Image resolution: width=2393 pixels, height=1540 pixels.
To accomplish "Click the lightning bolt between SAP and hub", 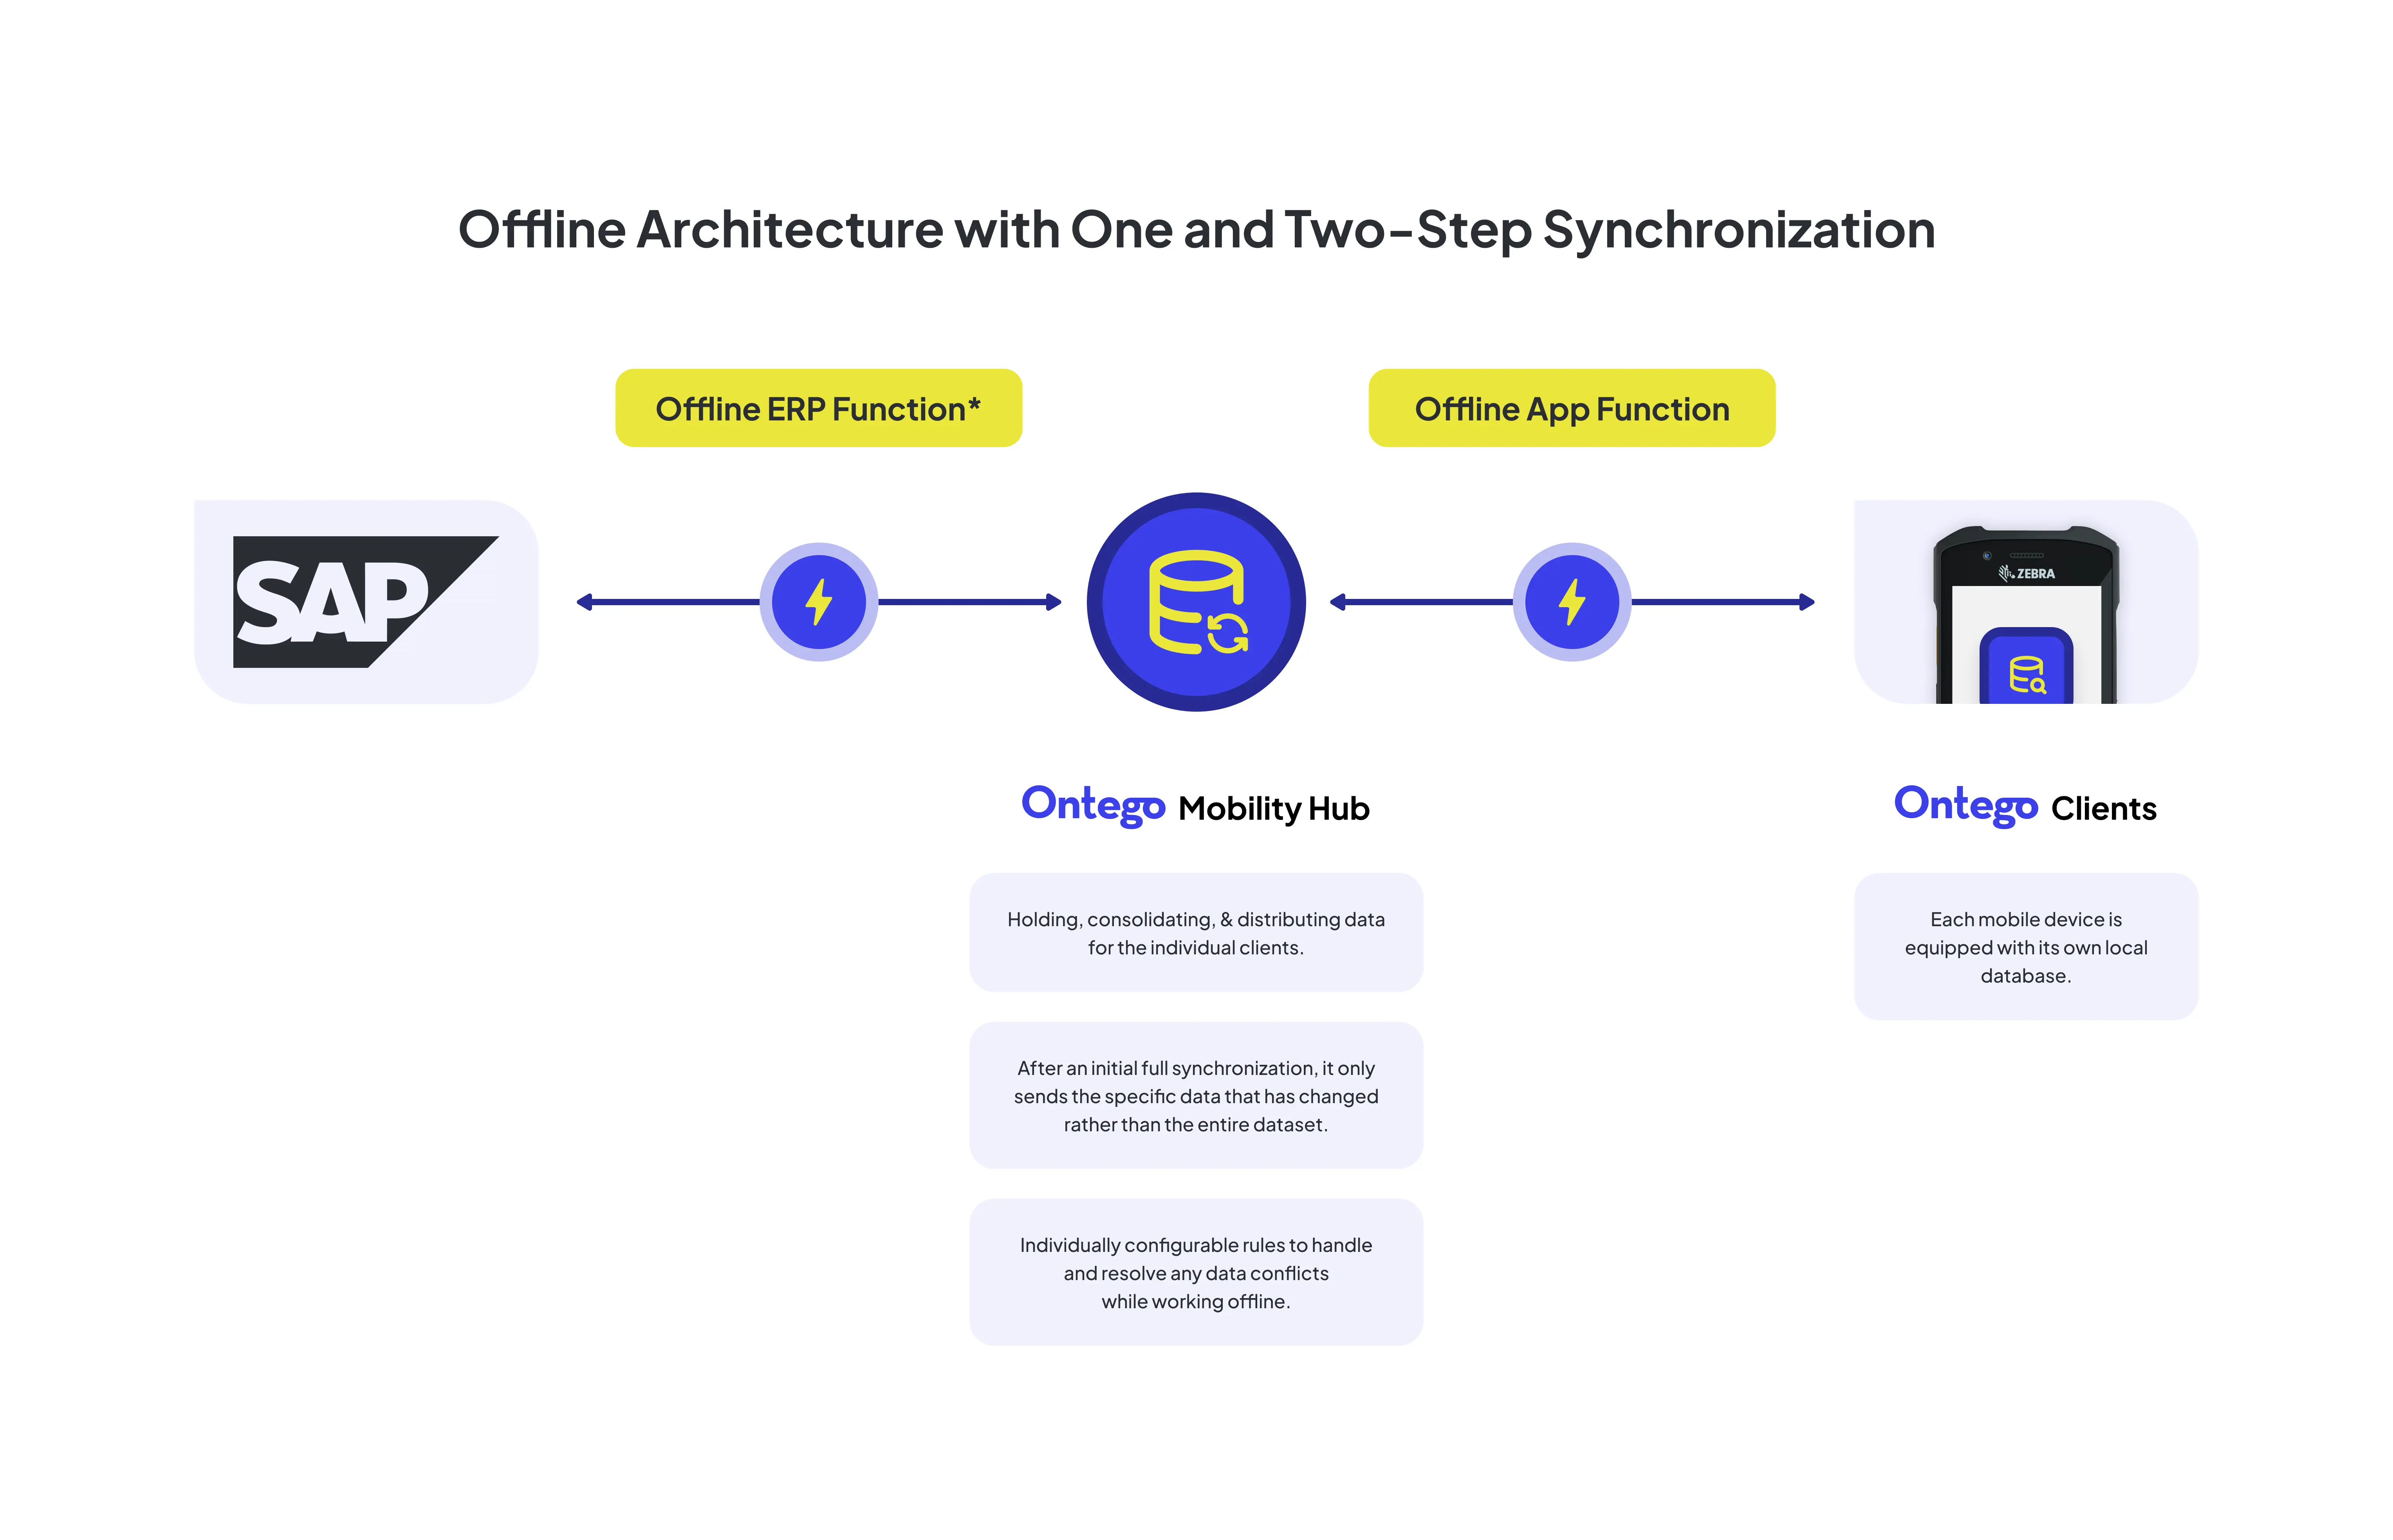I will point(820,601).
